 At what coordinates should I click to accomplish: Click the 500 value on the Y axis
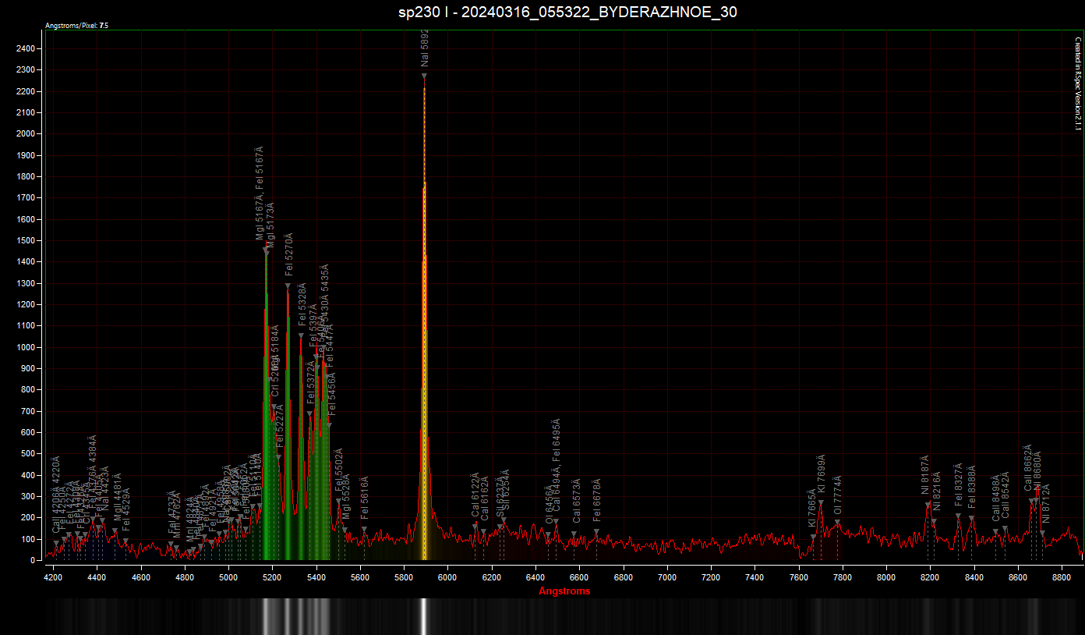[x=27, y=453]
